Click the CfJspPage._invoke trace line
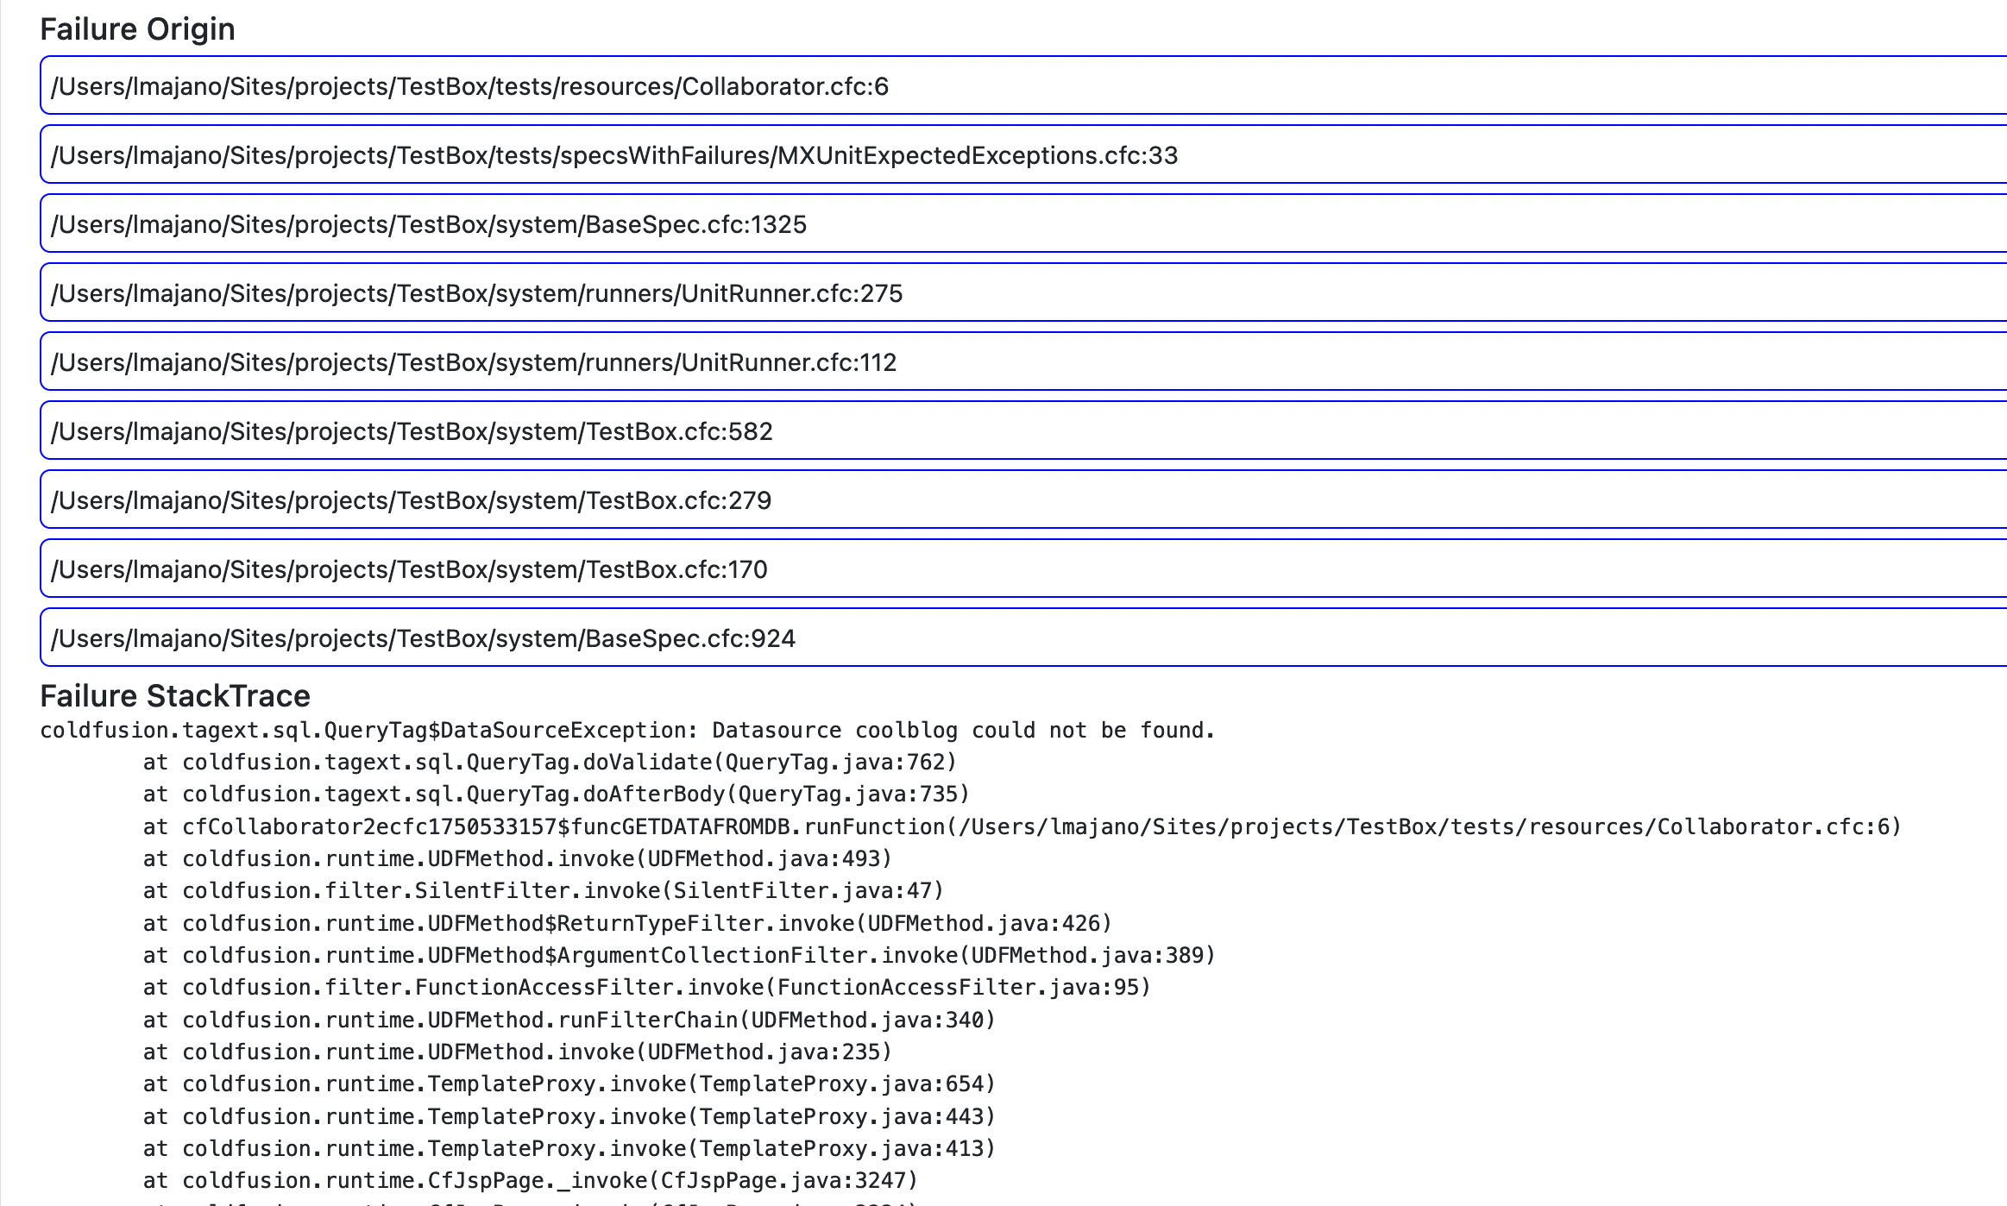Screen dimensions: 2007x1206 [x=531, y=1181]
